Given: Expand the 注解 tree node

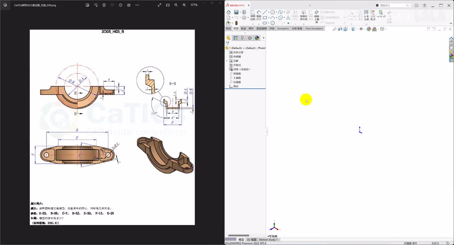Looking at the screenshot, I should [x=227, y=61].
